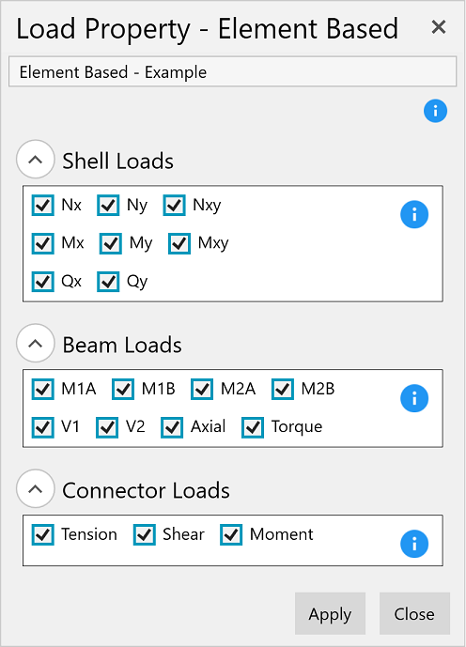This screenshot has width=466, height=647.
Task: Click the Apply button
Action: 330,613
